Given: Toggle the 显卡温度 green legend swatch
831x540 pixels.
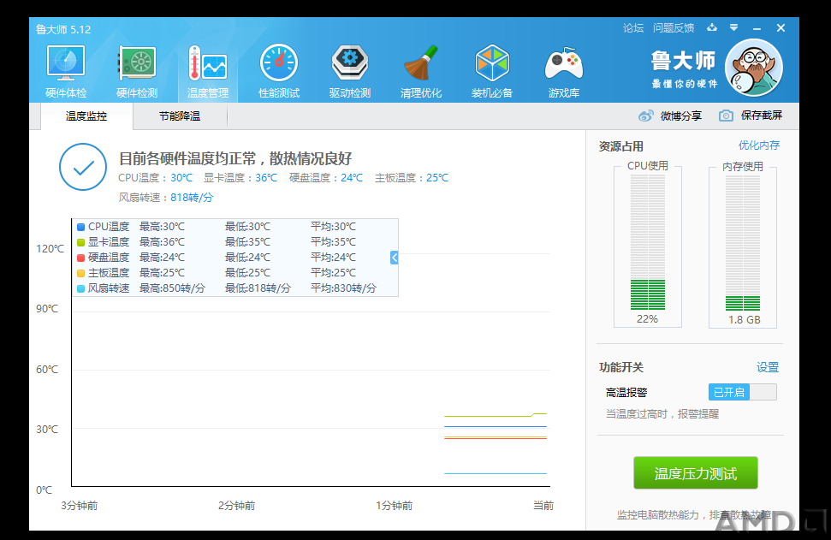Looking at the screenshot, I should 81,242.
